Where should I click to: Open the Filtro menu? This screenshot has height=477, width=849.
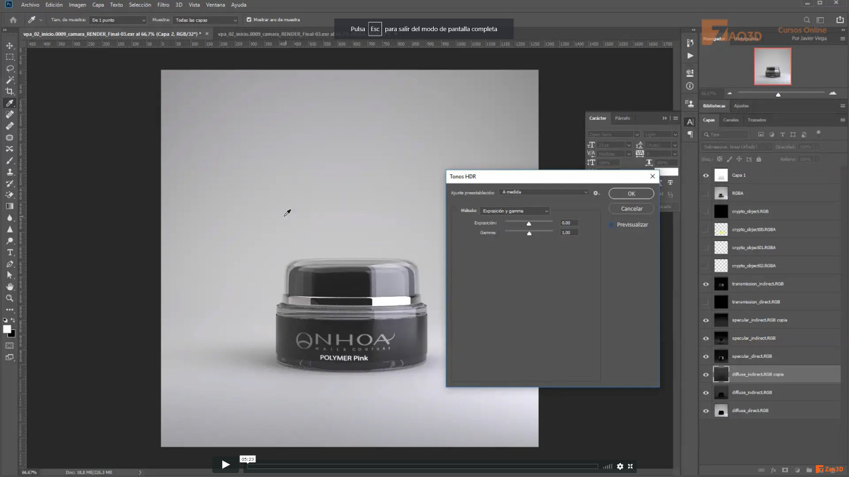tap(163, 5)
